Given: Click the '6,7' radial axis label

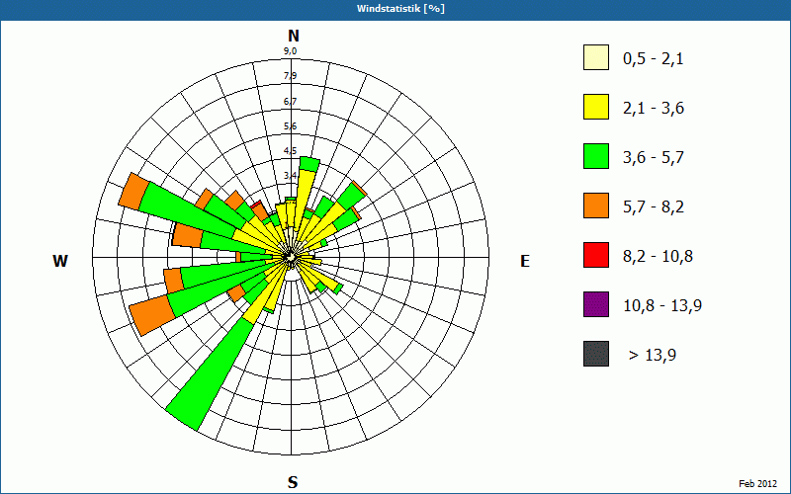Looking at the screenshot, I should (290, 102).
